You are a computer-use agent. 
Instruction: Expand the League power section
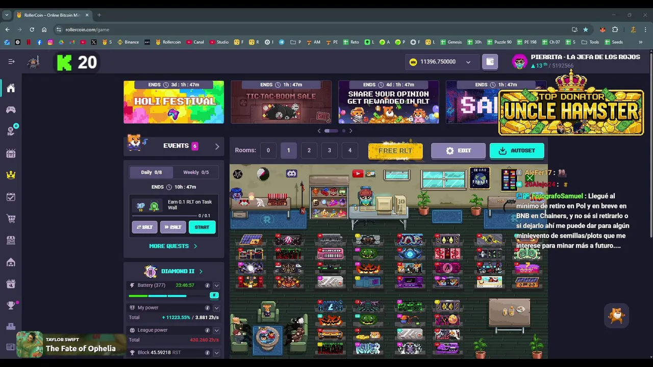[216, 330]
